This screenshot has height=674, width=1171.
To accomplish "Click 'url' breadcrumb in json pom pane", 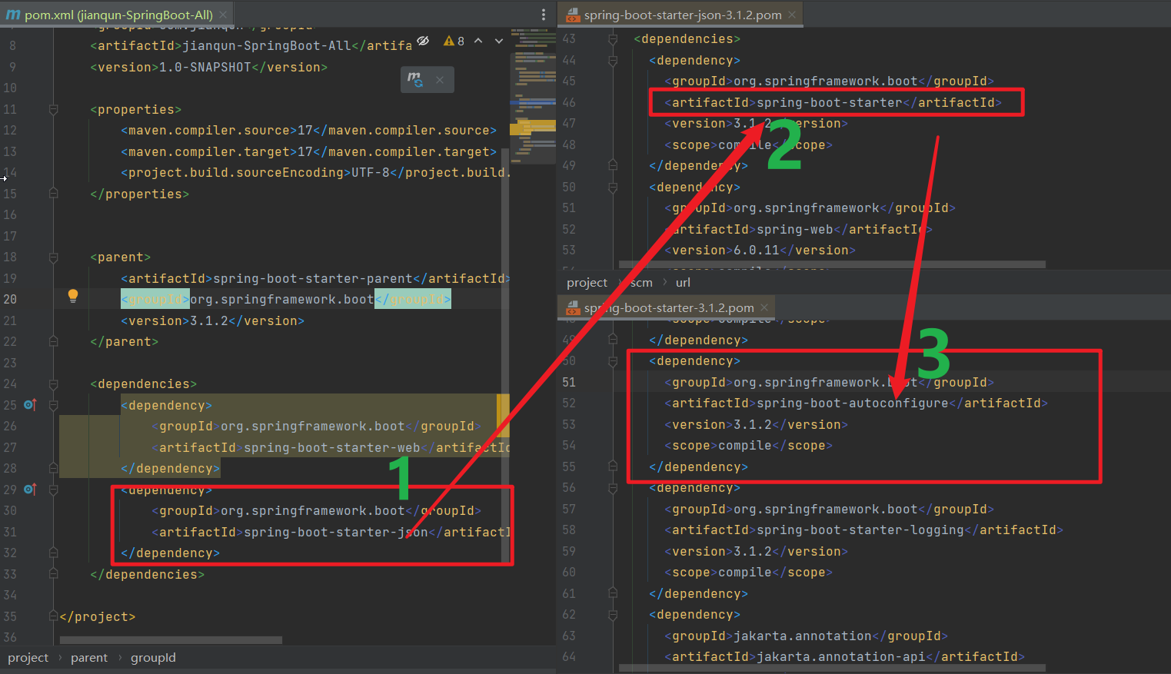I will (683, 283).
